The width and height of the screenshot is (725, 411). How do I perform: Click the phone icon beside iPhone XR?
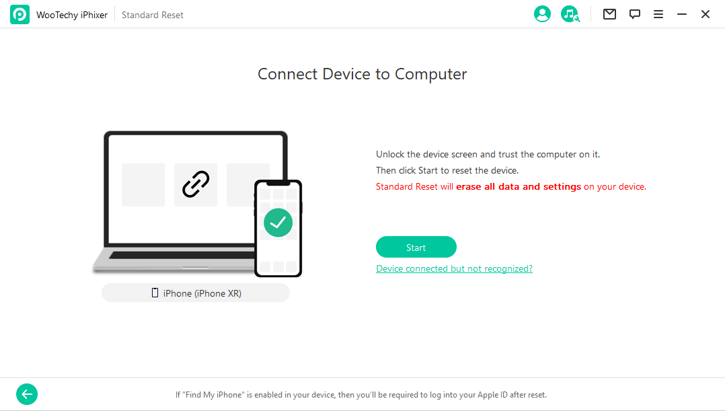[155, 293]
